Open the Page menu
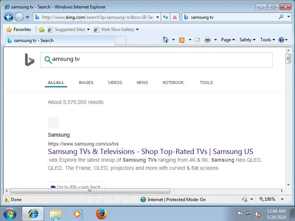Image resolution: width=295 pixels, height=221 pixels. [228, 40]
